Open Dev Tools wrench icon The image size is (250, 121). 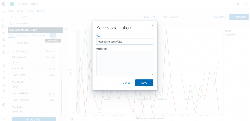4,91
